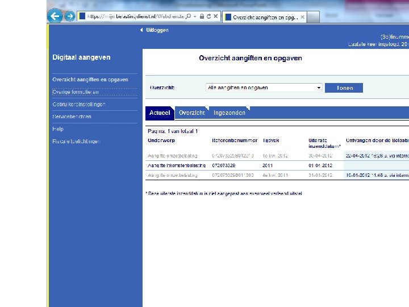Open Overige formulieren in sidebar

click(x=76, y=92)
